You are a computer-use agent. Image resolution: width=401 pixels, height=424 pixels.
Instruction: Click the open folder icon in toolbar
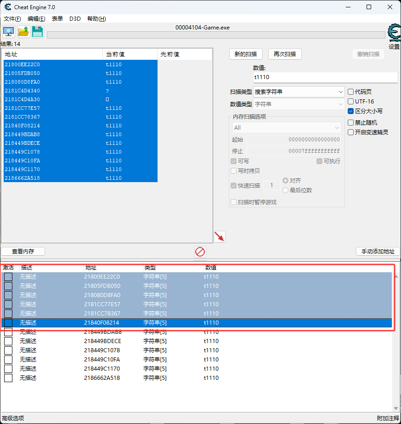point(23,32)
